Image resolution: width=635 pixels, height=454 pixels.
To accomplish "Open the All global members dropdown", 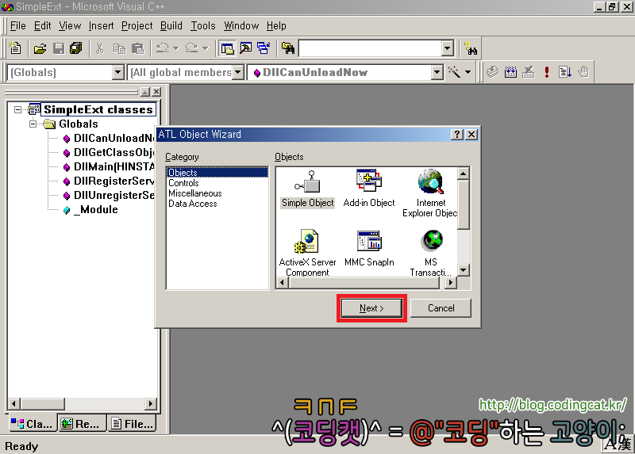I will pyautogui.click(x=238, y=72).
